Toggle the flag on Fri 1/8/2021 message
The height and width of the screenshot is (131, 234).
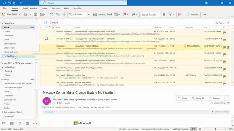click(224, 55)
